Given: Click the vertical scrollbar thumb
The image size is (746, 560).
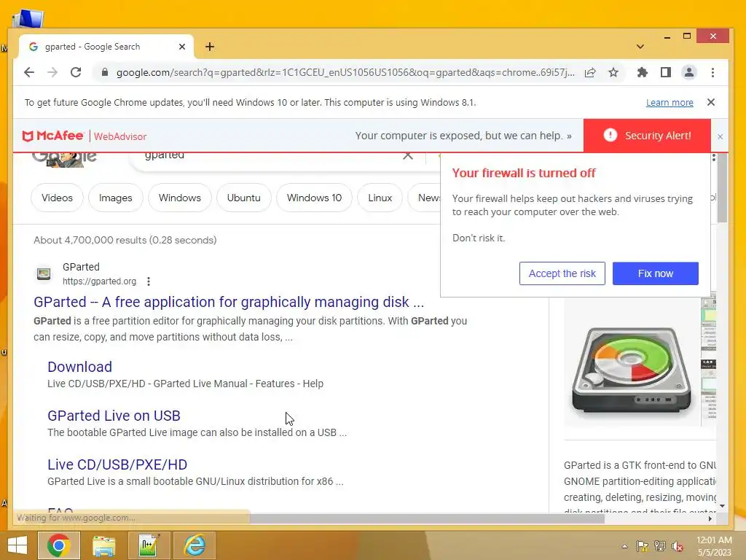Looking at the screenshot, I should (722, 188).
